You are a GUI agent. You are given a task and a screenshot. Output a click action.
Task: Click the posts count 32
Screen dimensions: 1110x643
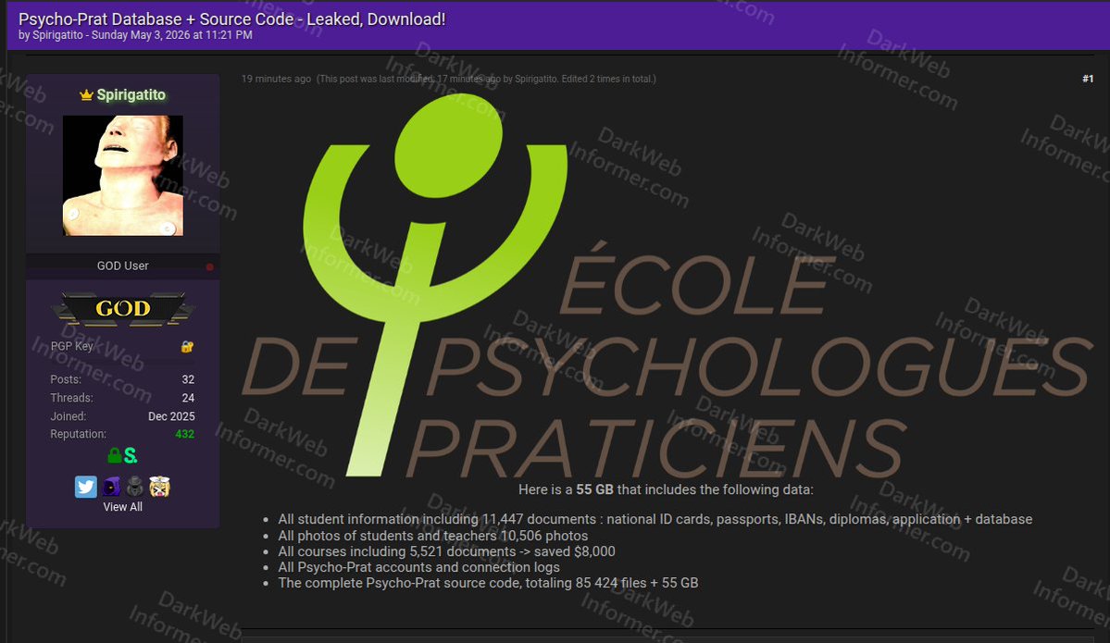point(188,379)
